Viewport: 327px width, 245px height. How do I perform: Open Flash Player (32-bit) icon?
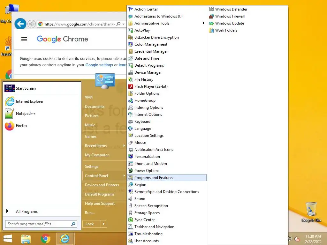coord(131,86)
